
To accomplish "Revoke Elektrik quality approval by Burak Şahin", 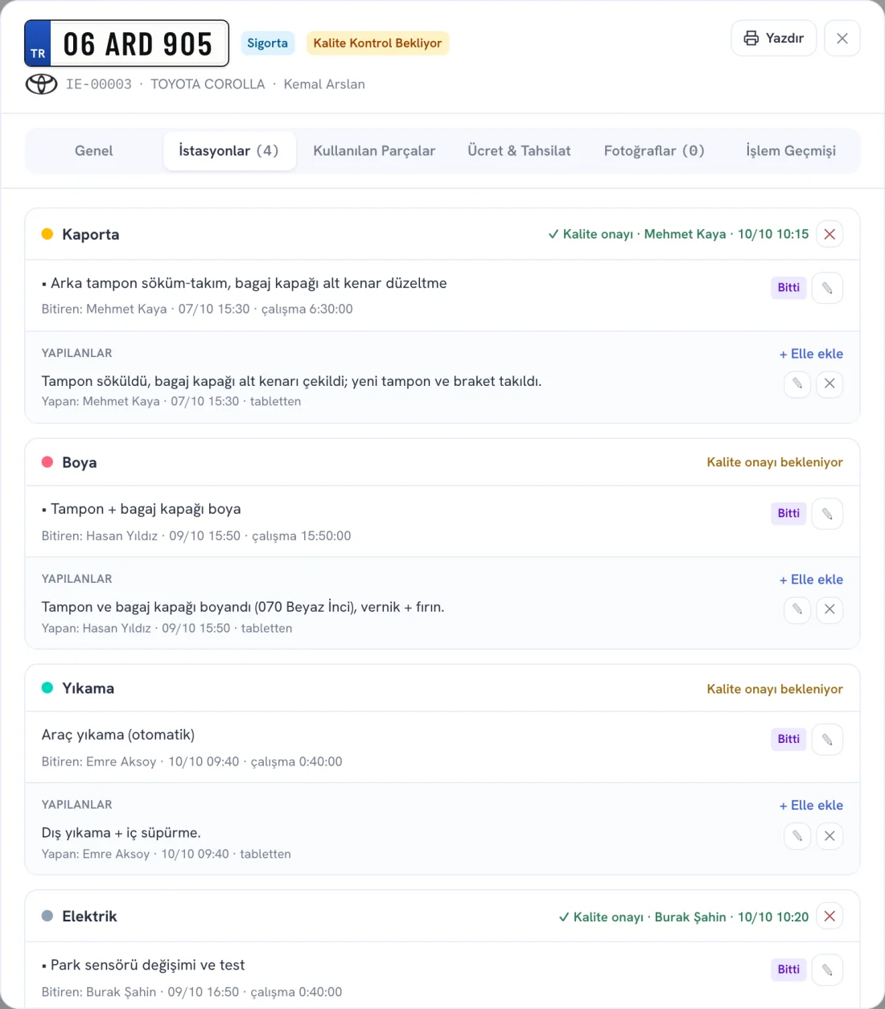I will (x=829, y=917).
